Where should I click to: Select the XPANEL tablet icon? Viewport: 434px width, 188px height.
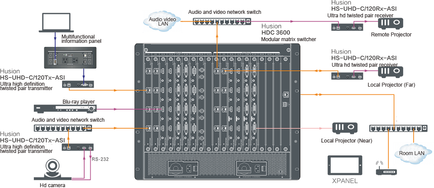(x=345, y=165)
